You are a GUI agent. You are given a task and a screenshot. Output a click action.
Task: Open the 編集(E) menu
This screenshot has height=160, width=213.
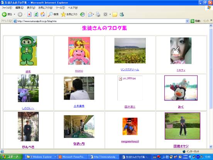[x=19, y=8]
